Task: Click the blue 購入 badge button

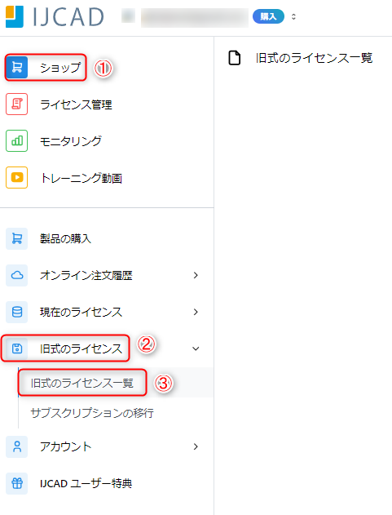Action: 268,16
